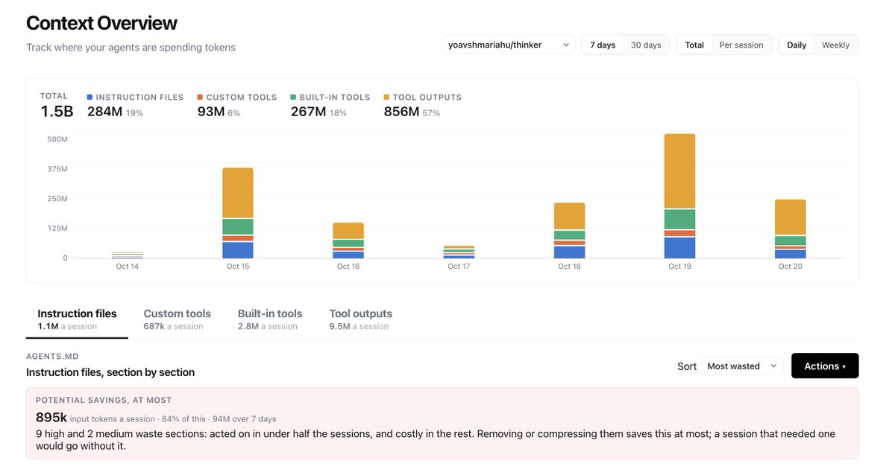Switch chart to Weekly granularity

point(835,45)
